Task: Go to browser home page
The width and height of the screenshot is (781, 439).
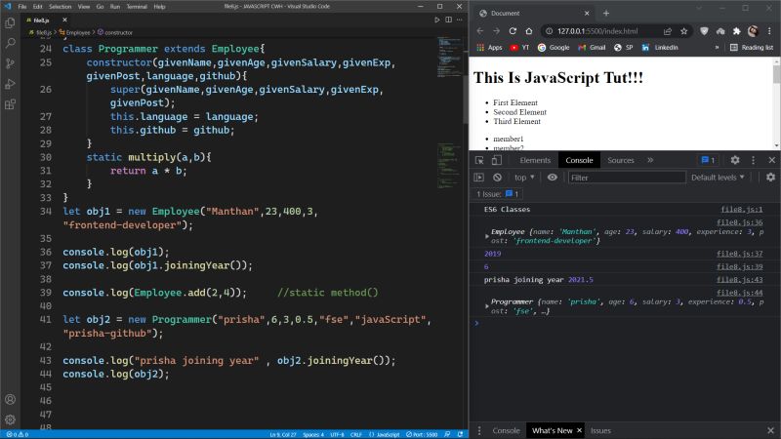Action: click(529, 31)
